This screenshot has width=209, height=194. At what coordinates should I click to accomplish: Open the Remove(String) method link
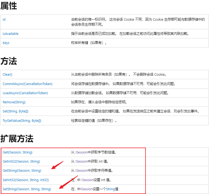pos(14,102)
